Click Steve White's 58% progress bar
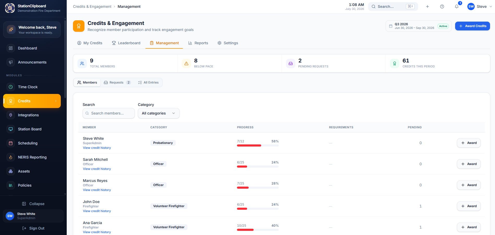Image resolution: width=495 pixels, height=235 pixels. pos(258,145)
